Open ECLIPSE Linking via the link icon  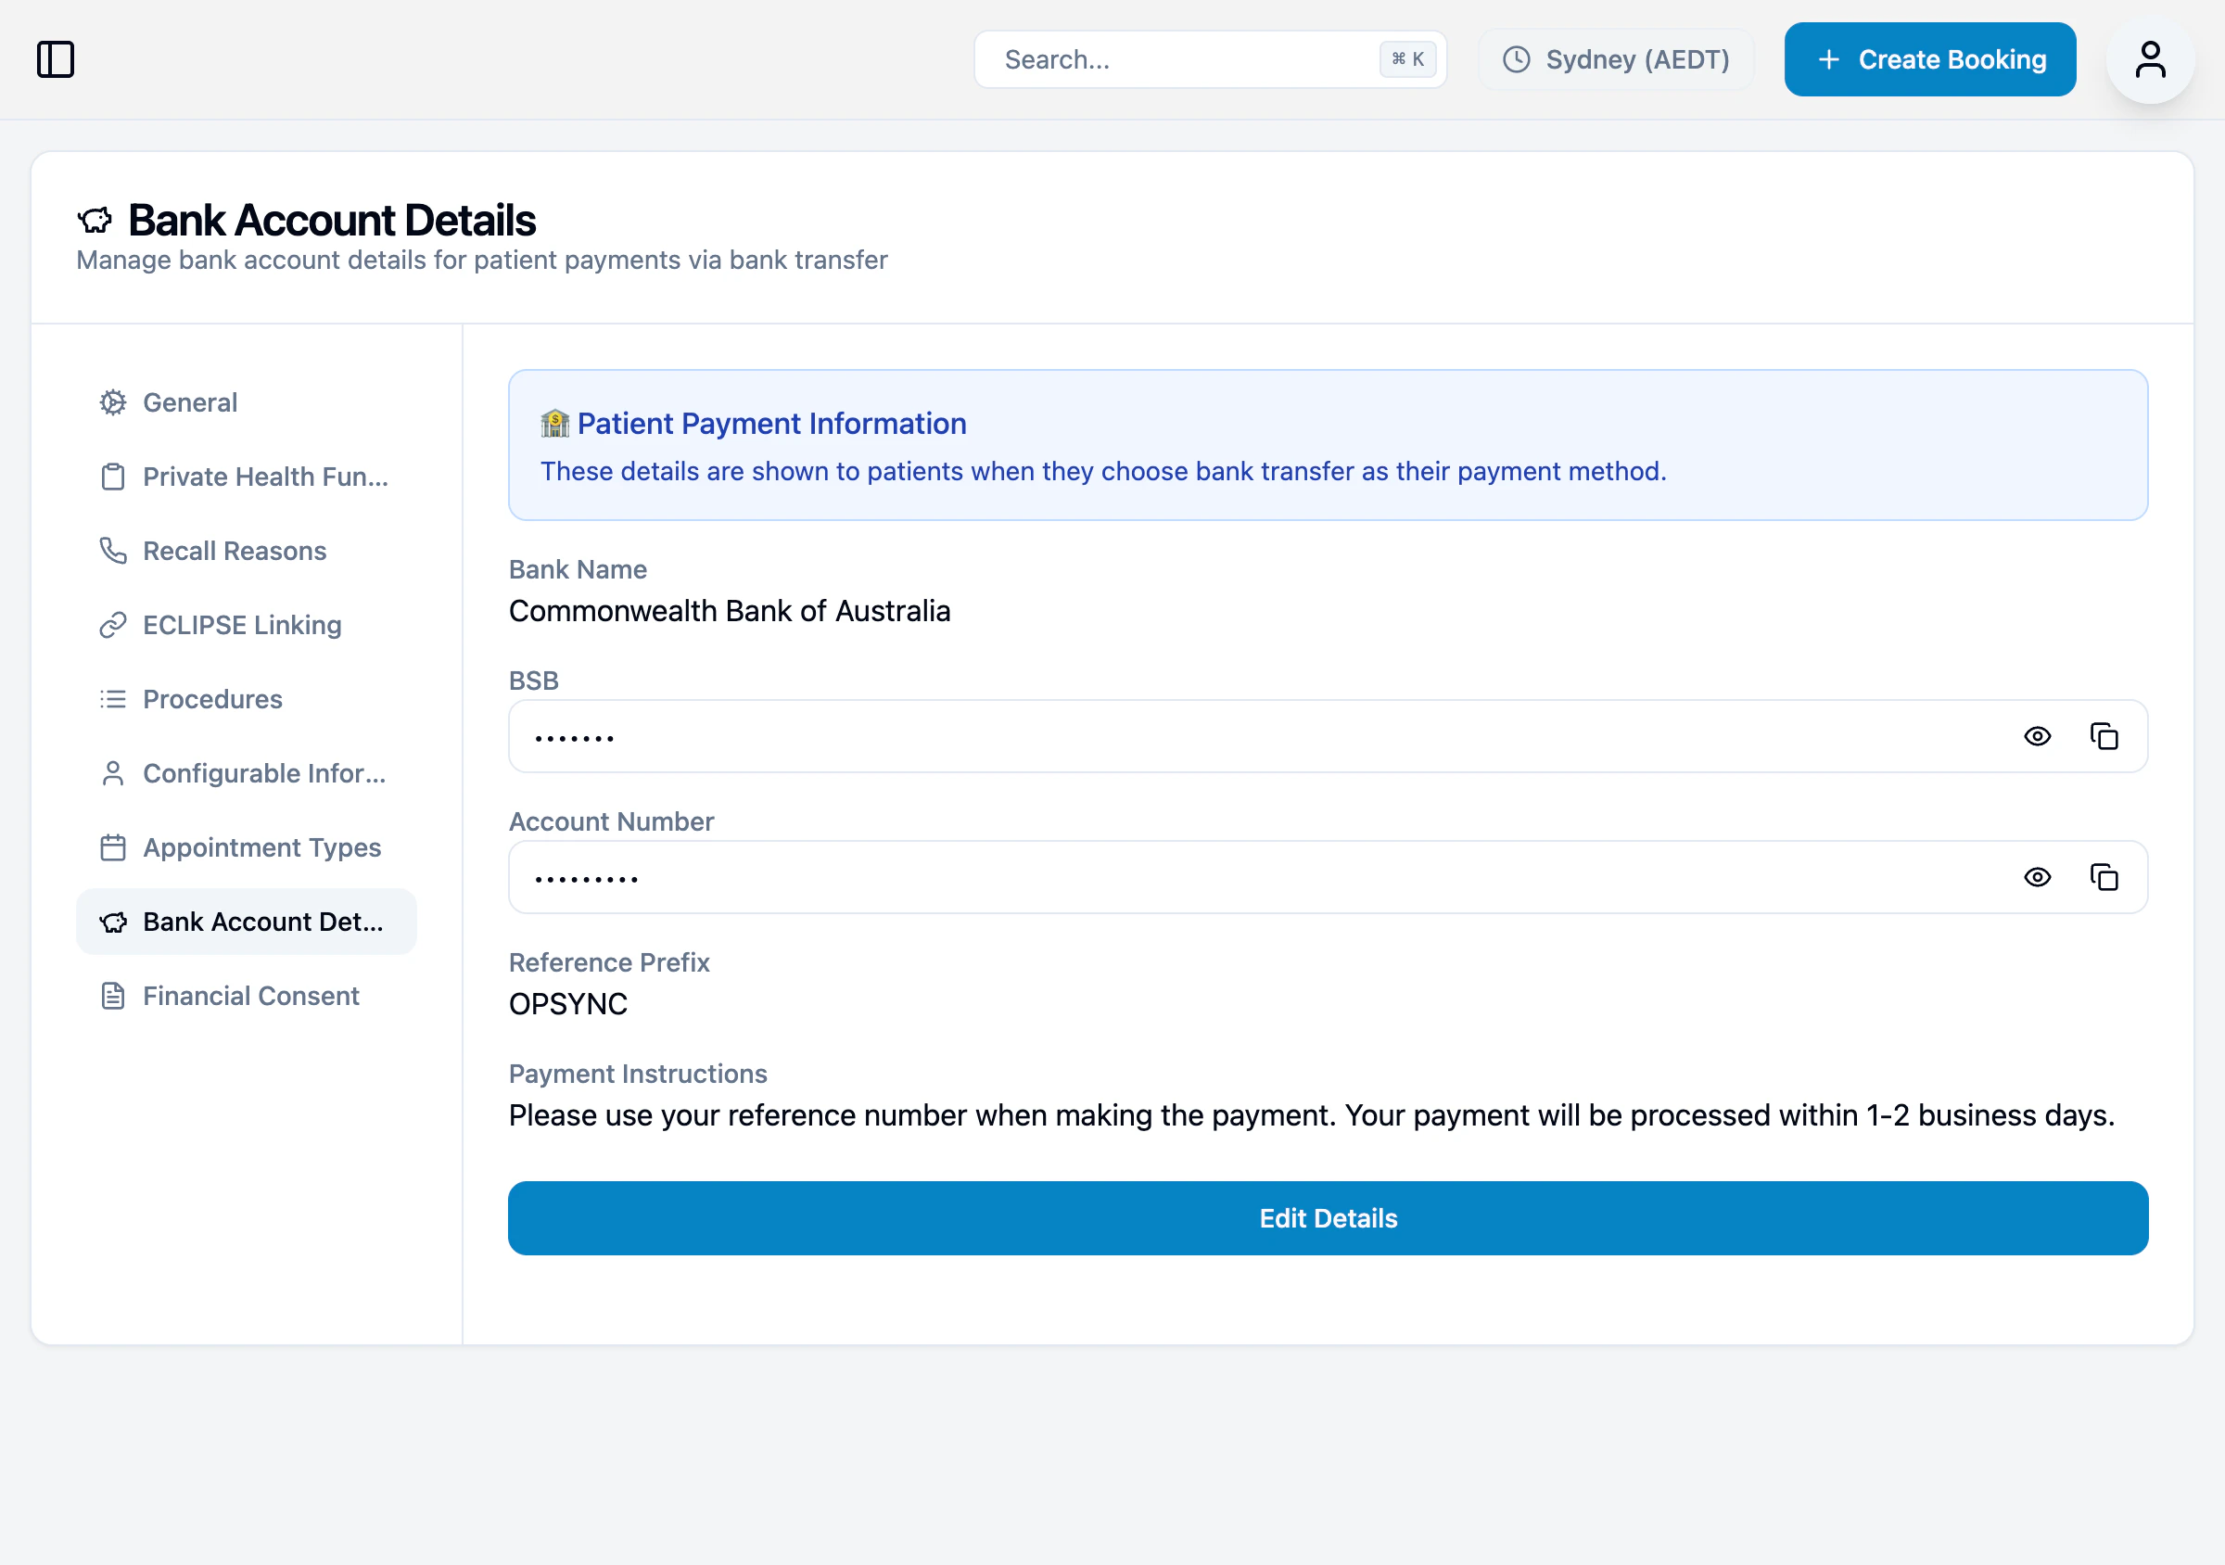[112, 625]
